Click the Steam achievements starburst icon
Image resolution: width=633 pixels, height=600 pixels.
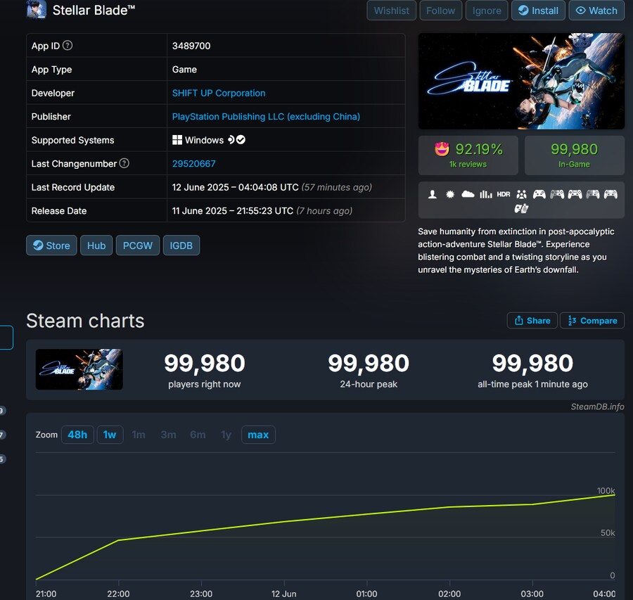pos(450,194)
